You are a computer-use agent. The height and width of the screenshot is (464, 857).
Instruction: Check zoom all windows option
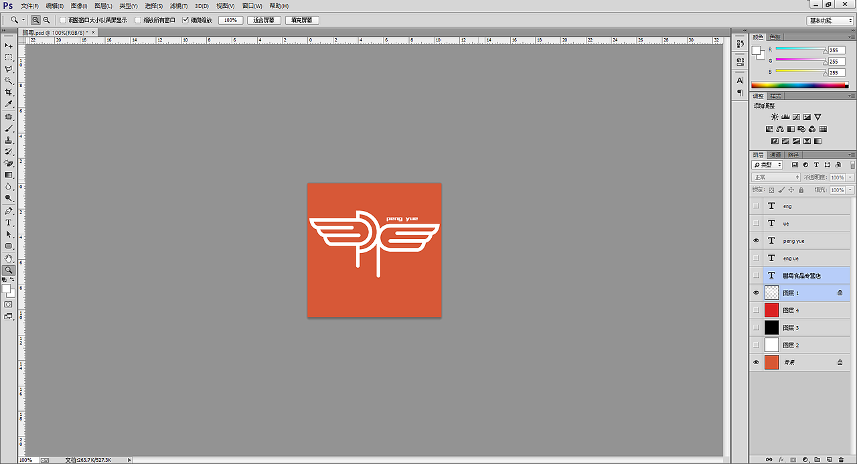[x=138, y=20]
